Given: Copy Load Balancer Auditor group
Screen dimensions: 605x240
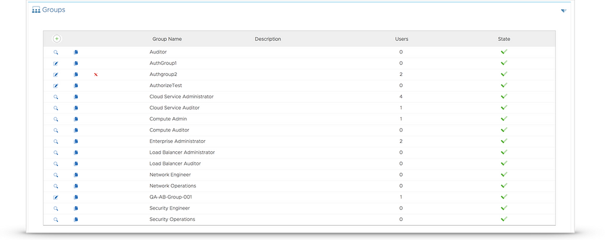Looking at the screenshot, I should tap(76, 164).
